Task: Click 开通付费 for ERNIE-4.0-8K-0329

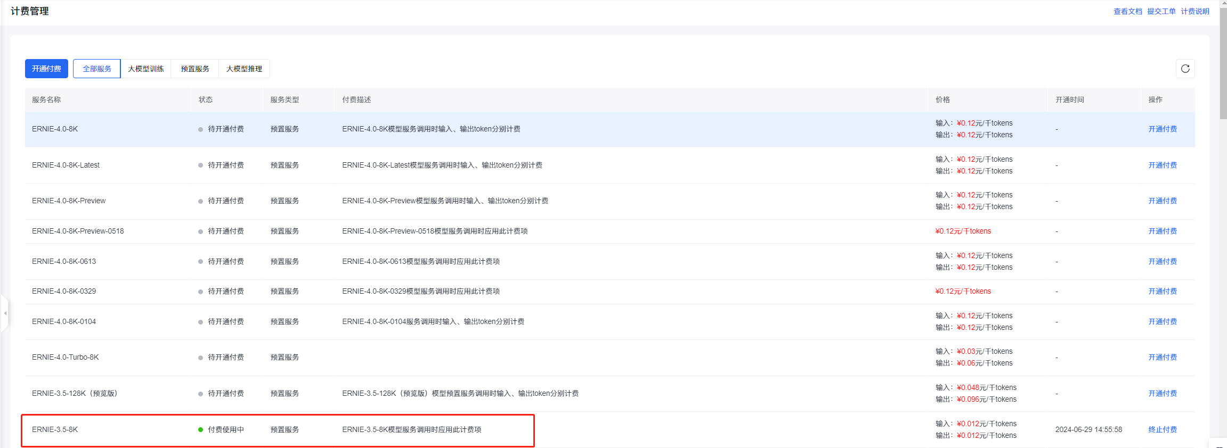Action: pos(1163,292)
